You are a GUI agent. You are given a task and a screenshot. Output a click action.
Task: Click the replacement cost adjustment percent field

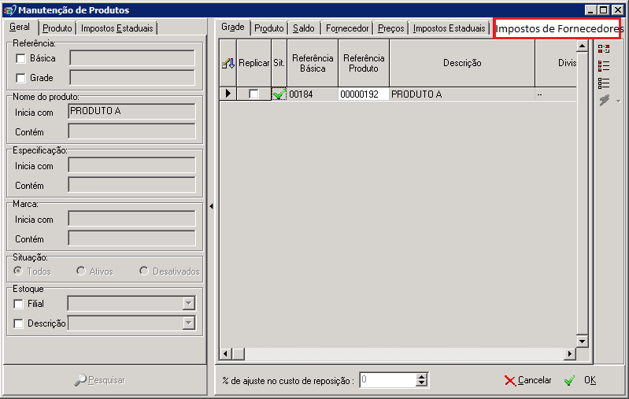[x=388, y=380]
